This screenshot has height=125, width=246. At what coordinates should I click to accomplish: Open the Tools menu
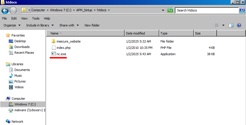click(x=35, y=18)
